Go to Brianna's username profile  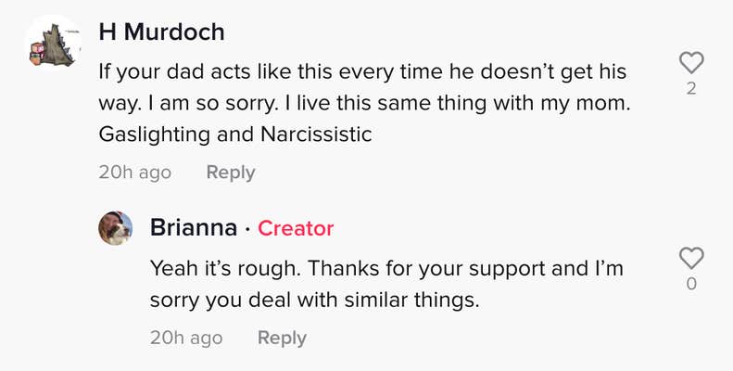click(x=192, y=227)
